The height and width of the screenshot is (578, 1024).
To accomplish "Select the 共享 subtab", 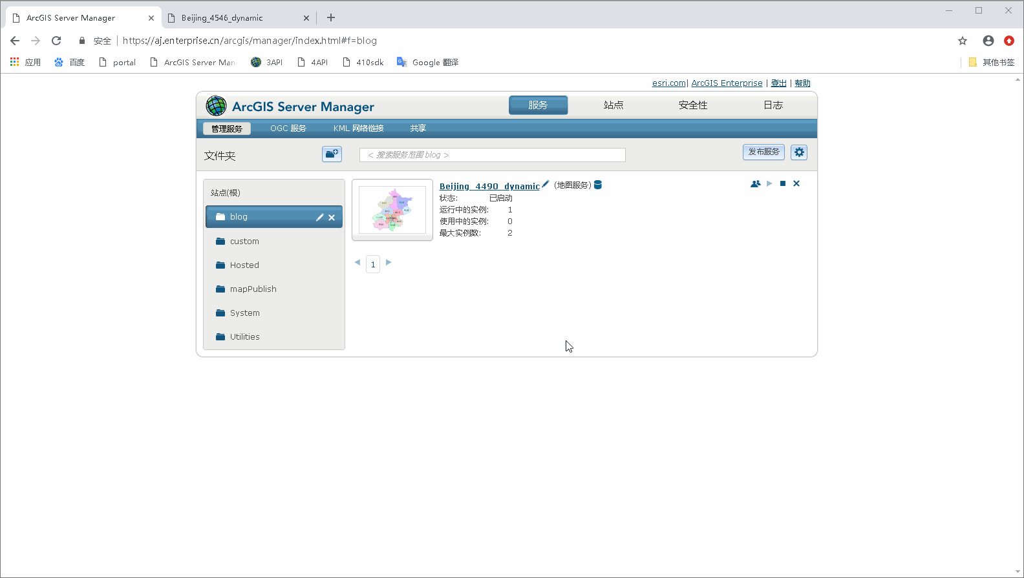I will coord(418,129).
